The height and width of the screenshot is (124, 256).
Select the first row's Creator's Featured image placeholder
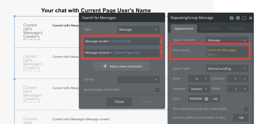33,32
